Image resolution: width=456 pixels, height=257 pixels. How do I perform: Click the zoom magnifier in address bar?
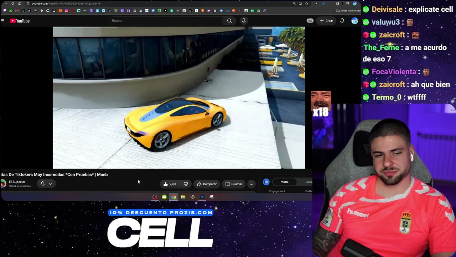[294, 4]
